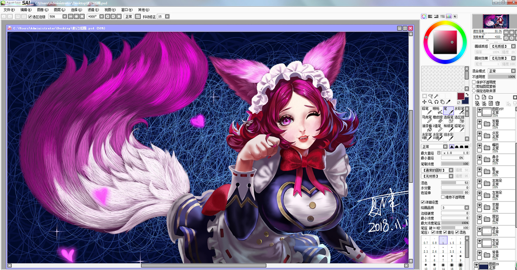517x270 pixels.
Task: Enable 剪贴图层蒙板 checkbox
Action: click(x=474, y=86)
